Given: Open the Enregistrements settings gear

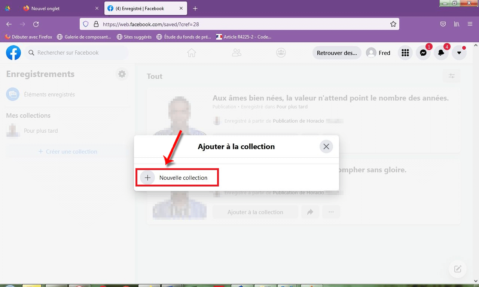Looking at the screenshot, I should [x=122, y=74].
